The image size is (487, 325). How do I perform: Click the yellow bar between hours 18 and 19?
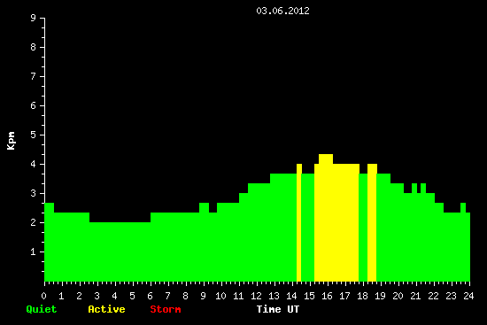coord(372,222)
